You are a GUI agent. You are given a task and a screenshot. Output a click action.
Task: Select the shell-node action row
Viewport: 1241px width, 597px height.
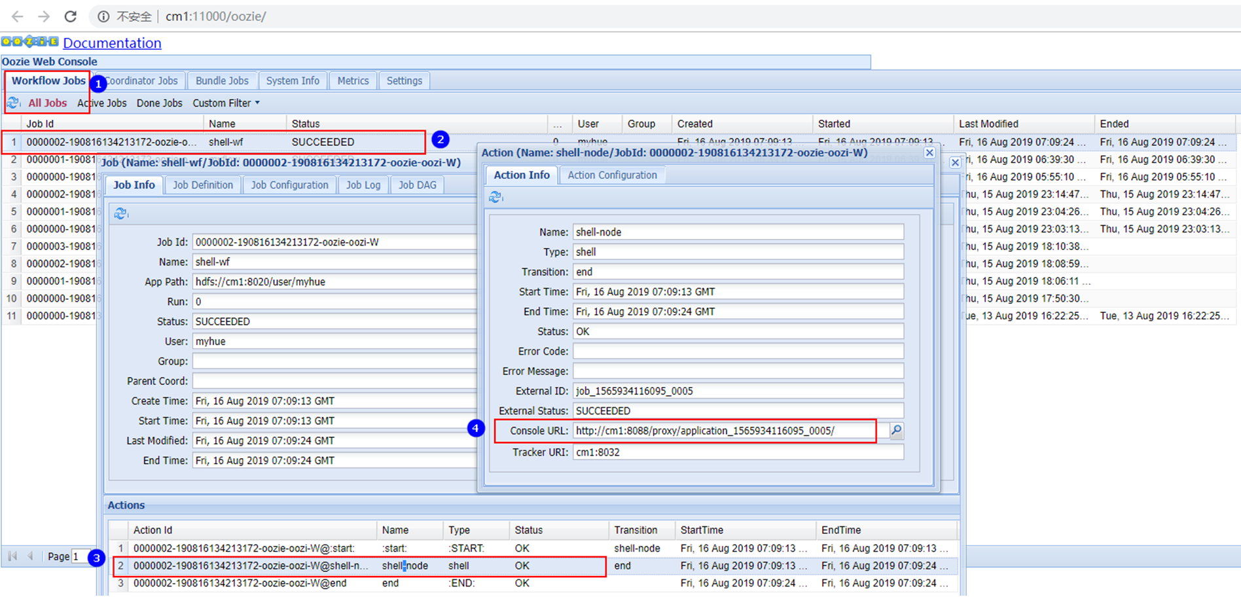tap(533, 566)
